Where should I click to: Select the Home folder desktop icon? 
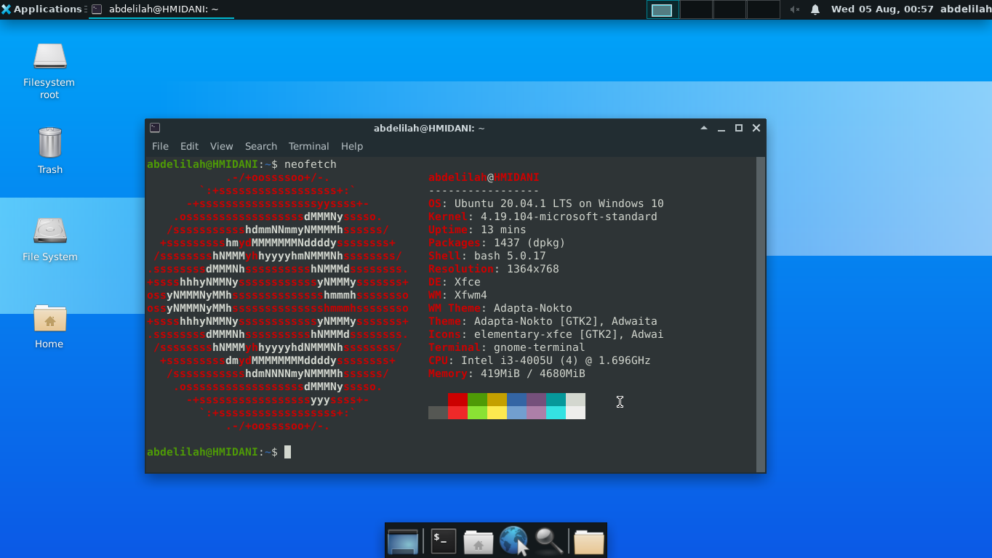[49, 326]
